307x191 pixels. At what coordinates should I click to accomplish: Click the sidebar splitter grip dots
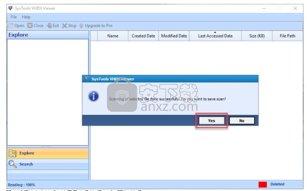pyautogui.click(x=46, y=147)
